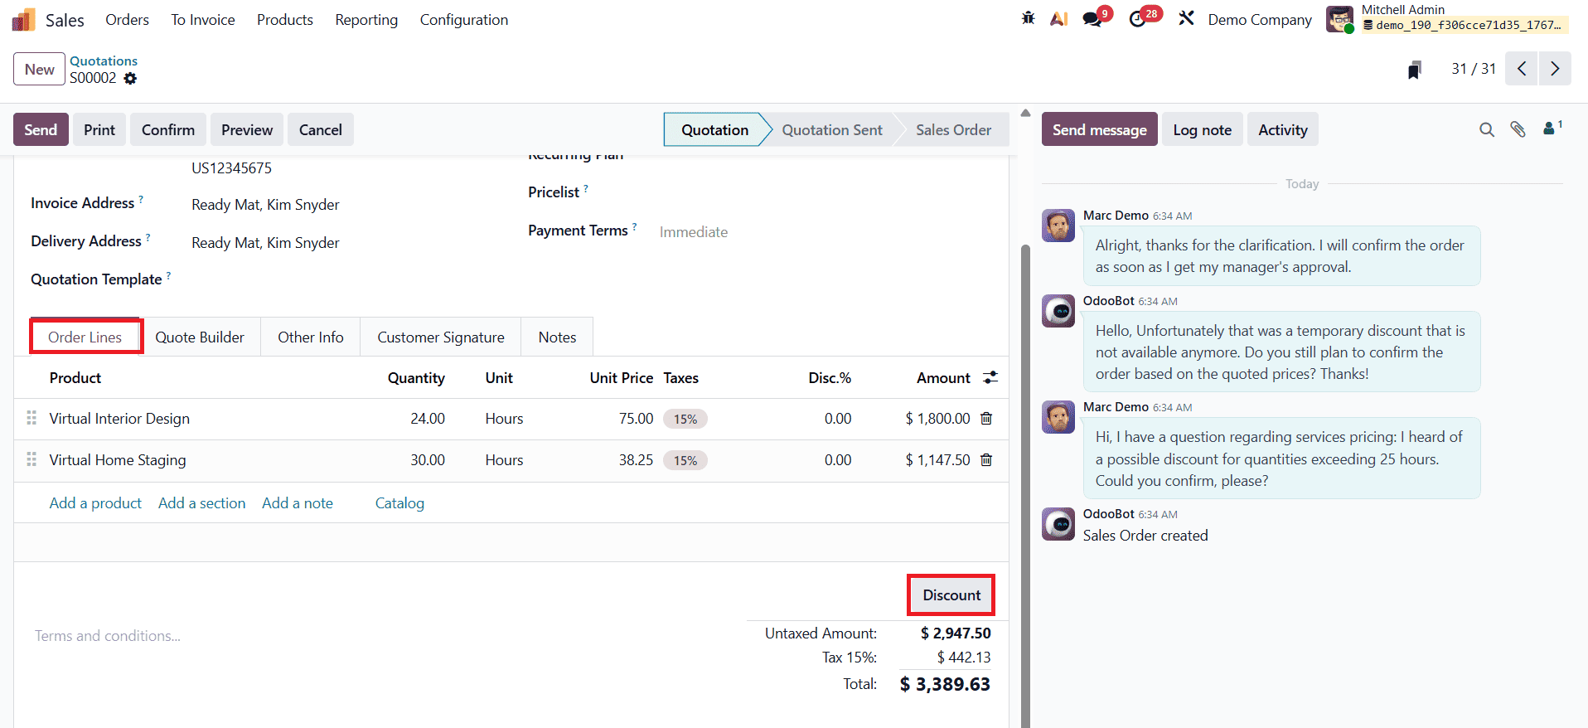Click the bookmark icon near pager

click(x=1415, y=70)
